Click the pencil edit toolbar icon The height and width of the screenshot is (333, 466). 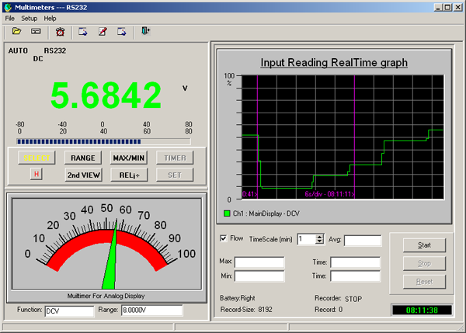click(x=103, y=32)
